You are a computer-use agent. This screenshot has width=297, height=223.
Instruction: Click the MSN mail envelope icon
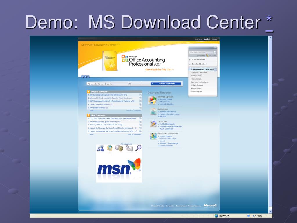pos(129,148)
